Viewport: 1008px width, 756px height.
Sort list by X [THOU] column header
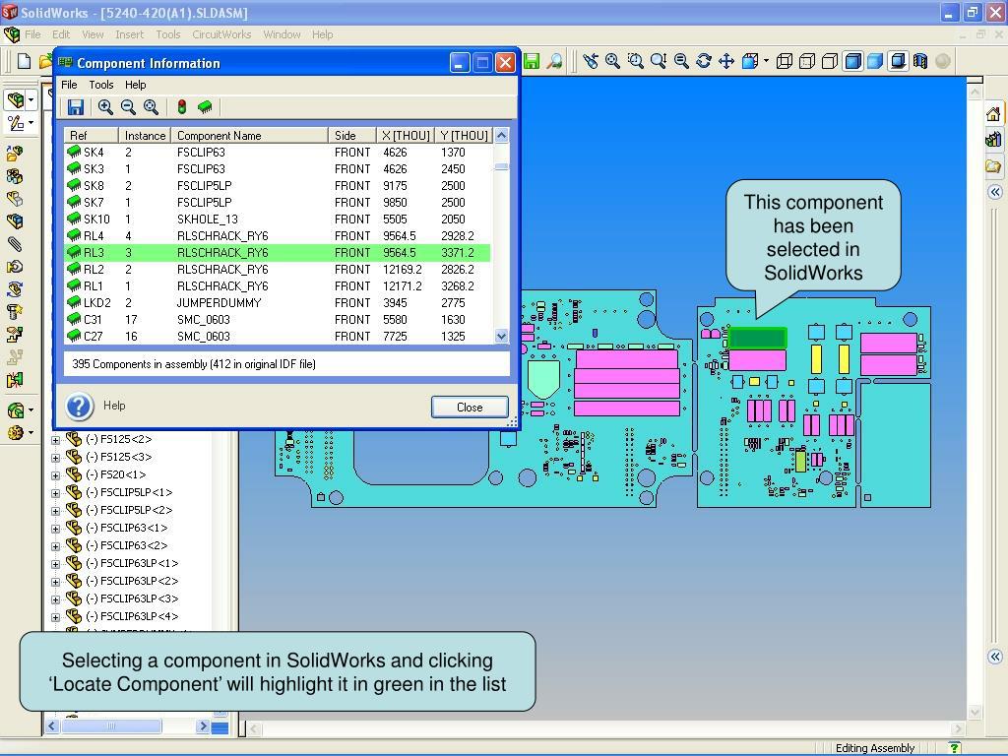406,135
